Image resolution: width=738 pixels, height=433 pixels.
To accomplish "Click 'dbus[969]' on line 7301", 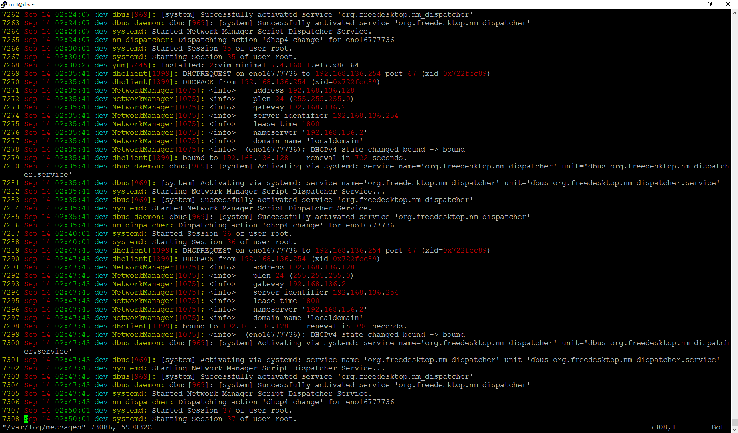I will click(x=132, y=360).
